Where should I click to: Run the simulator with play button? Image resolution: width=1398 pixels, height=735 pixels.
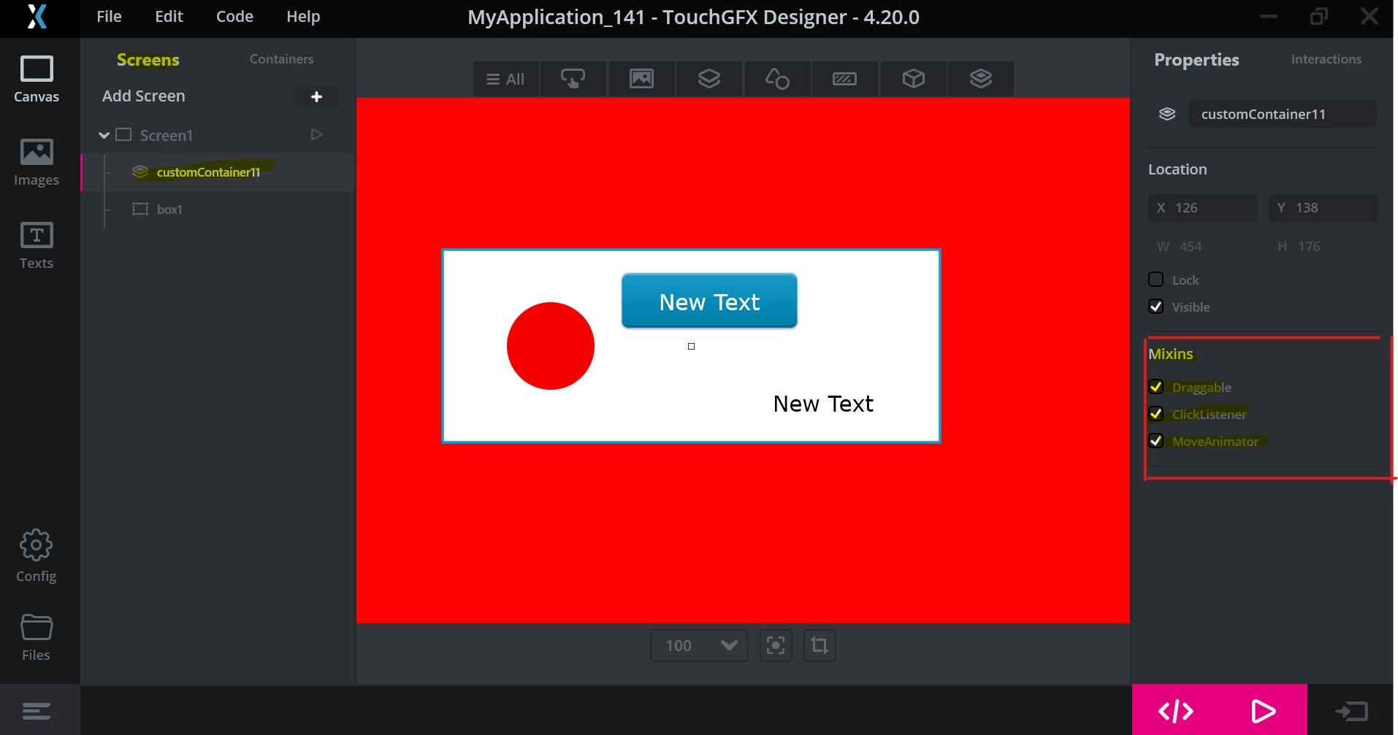(1263, 710)
